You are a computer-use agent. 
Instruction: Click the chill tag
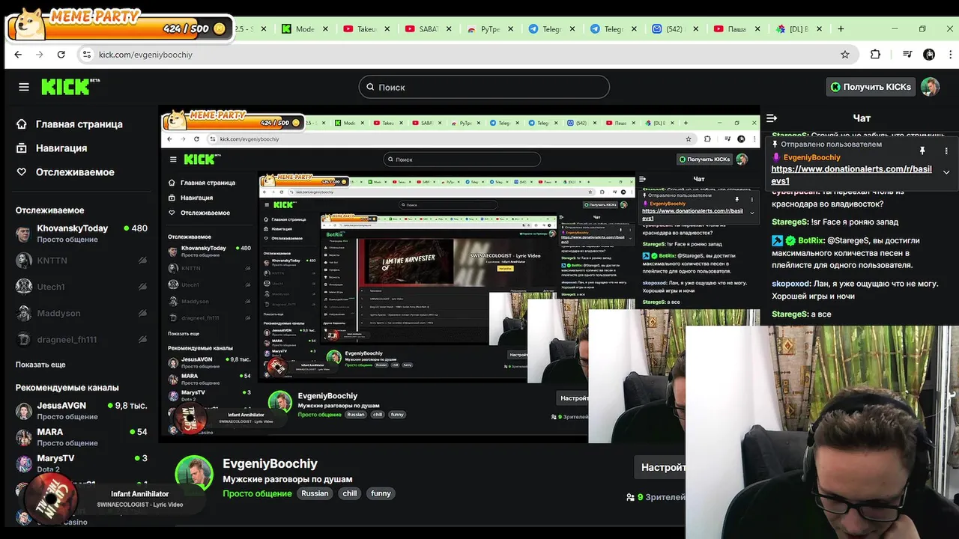click(350, 493)
